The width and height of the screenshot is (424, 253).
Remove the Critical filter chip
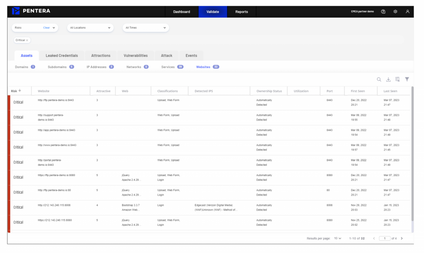[27, 40]
